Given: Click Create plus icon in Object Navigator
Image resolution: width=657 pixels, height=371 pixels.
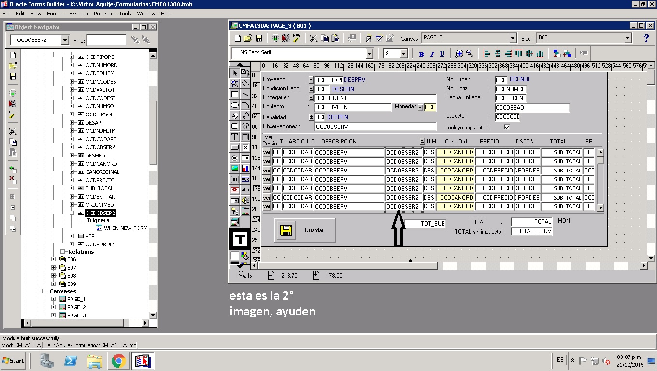Looking at the screenshot, I should coord(13,169).
